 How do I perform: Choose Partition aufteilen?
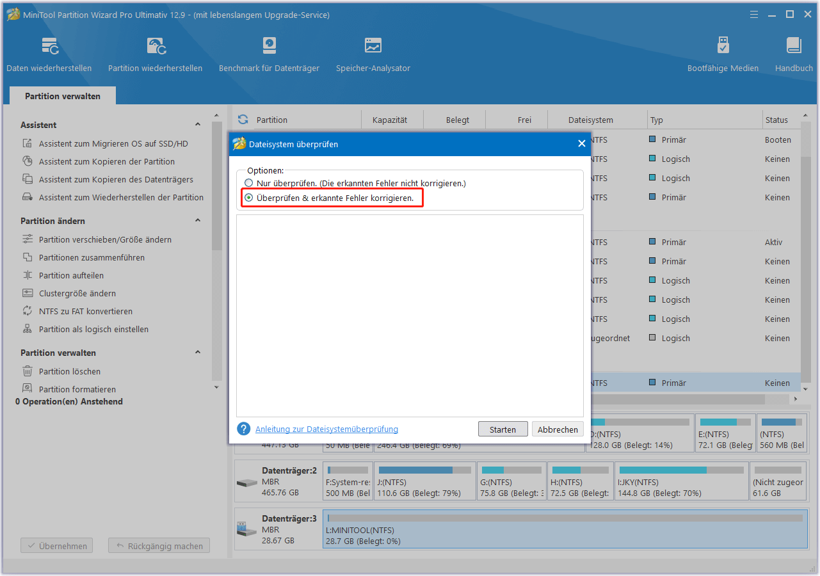coord(71,276)
